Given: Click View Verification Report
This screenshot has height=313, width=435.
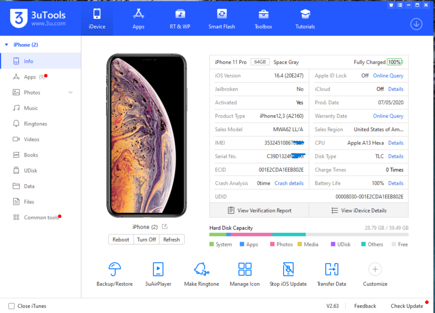Looking at the screenshot, I should [x=259, y=210].
